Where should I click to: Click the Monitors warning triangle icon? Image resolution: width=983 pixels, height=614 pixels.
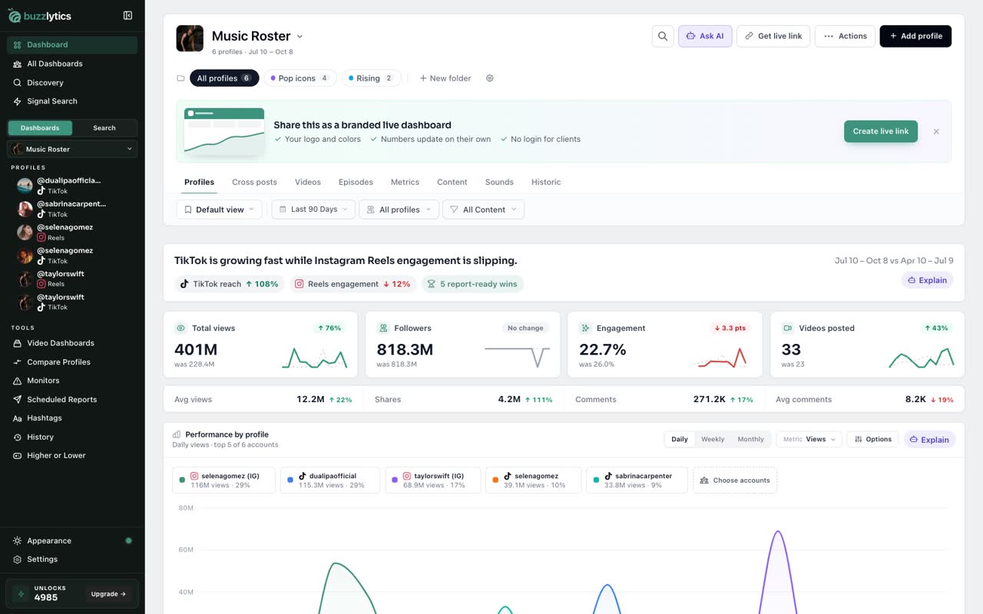(17, 381)
